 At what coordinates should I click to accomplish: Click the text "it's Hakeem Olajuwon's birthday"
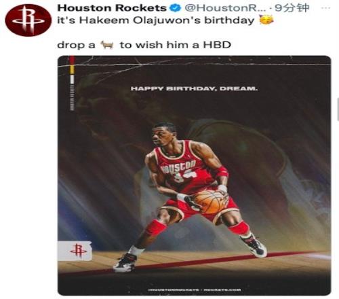point(156,20)
